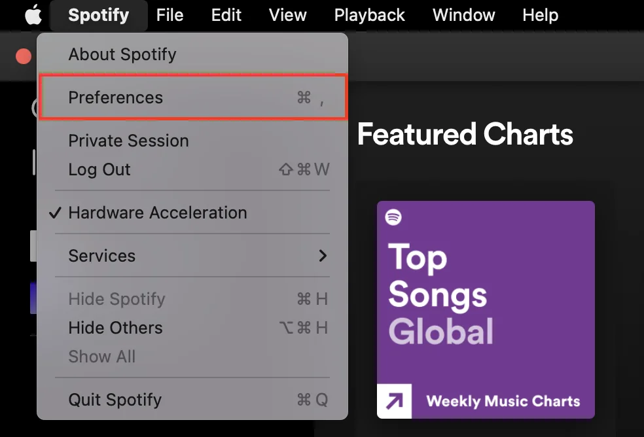Open the Apple menu icon
Viewport: 644px width, 437px height.
[x=33, y=15]
